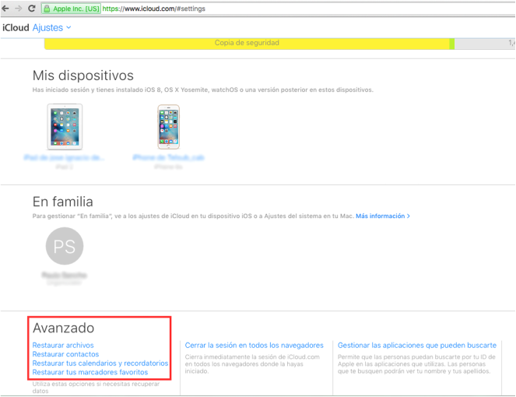Click the blurred family member name under PS

[x=64, y=275]
